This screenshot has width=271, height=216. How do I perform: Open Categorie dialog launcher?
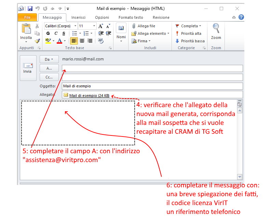tap(204, 48)
